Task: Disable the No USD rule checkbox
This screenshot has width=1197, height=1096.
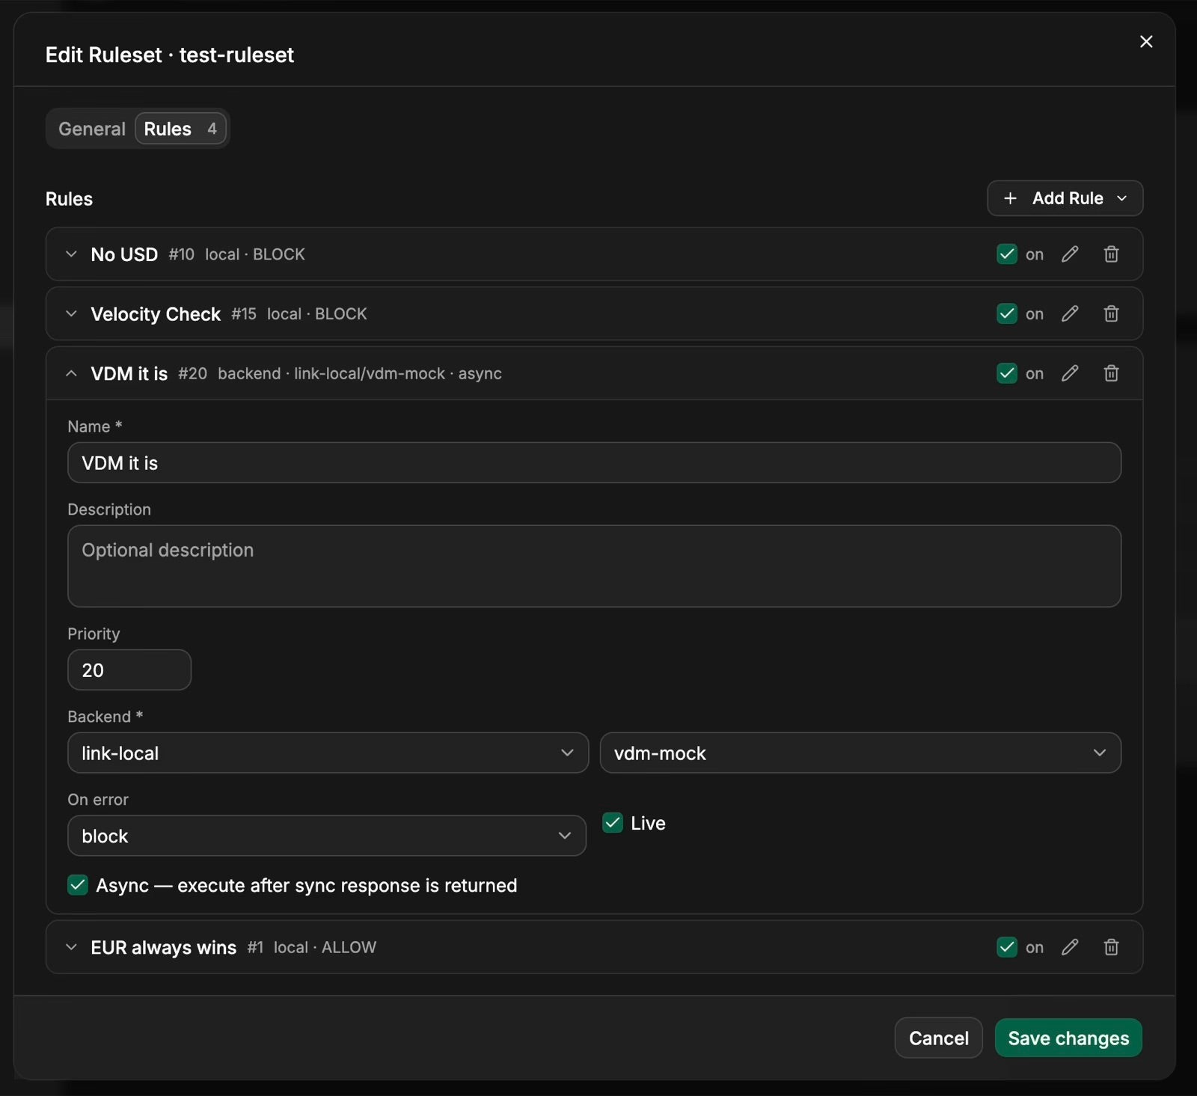Action: pos(1007,254)
